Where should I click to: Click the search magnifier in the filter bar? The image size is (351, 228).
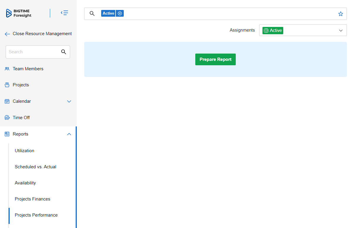point(92,13)
